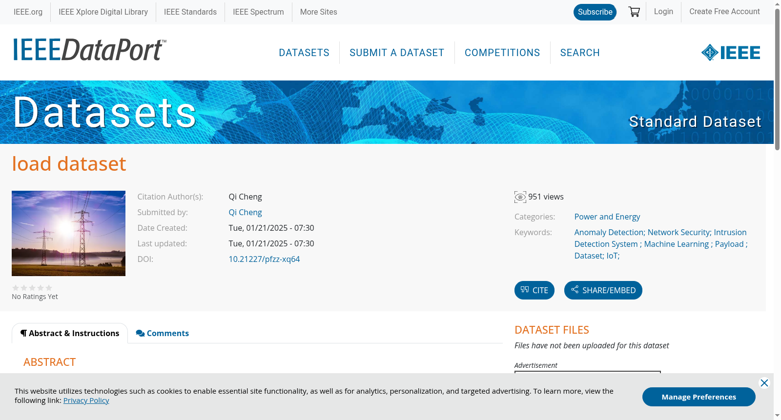
Task: Click the Subscribe button
Action: point(595,12)
